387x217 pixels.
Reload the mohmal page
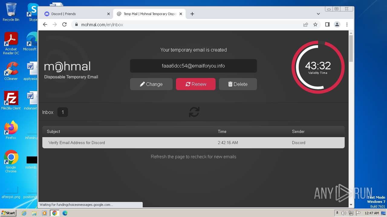pos(64,25)
